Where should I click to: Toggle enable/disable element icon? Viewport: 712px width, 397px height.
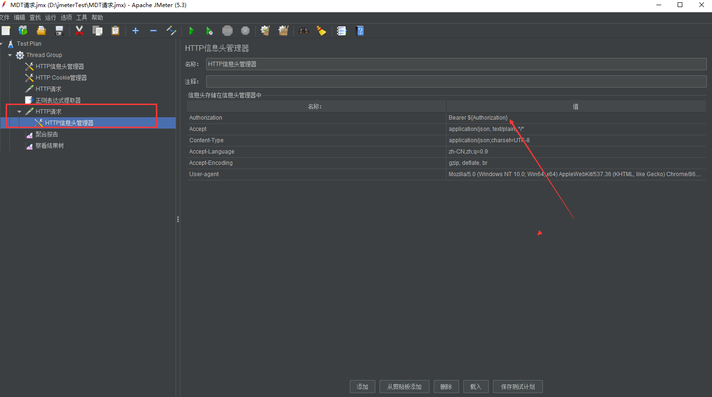click(171, 31)
